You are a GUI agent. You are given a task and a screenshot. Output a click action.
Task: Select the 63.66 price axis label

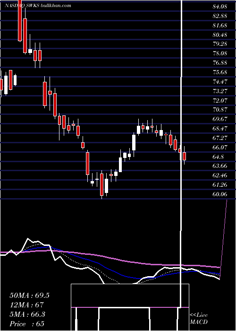[220, 165]
